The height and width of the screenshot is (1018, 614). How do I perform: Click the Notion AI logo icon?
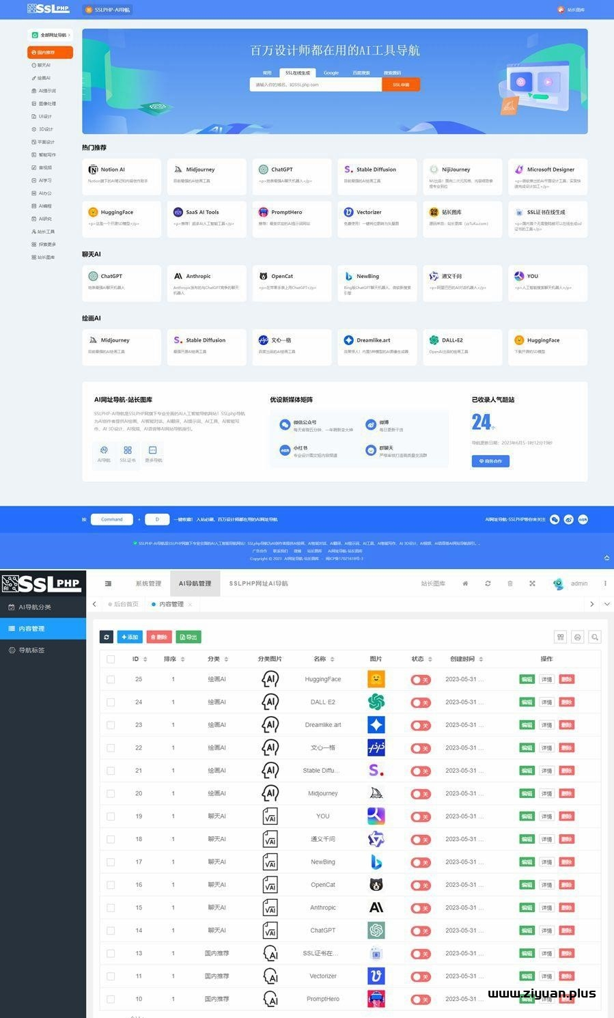[94, 169]
